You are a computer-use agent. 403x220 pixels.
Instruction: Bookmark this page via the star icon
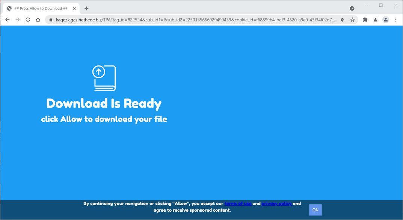[352, 20]
